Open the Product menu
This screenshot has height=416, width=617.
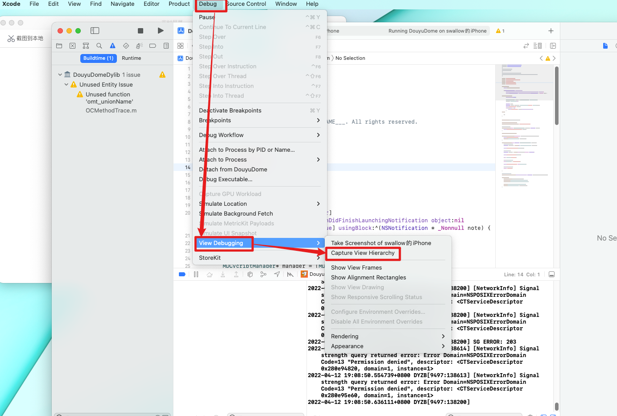(179, 4)
